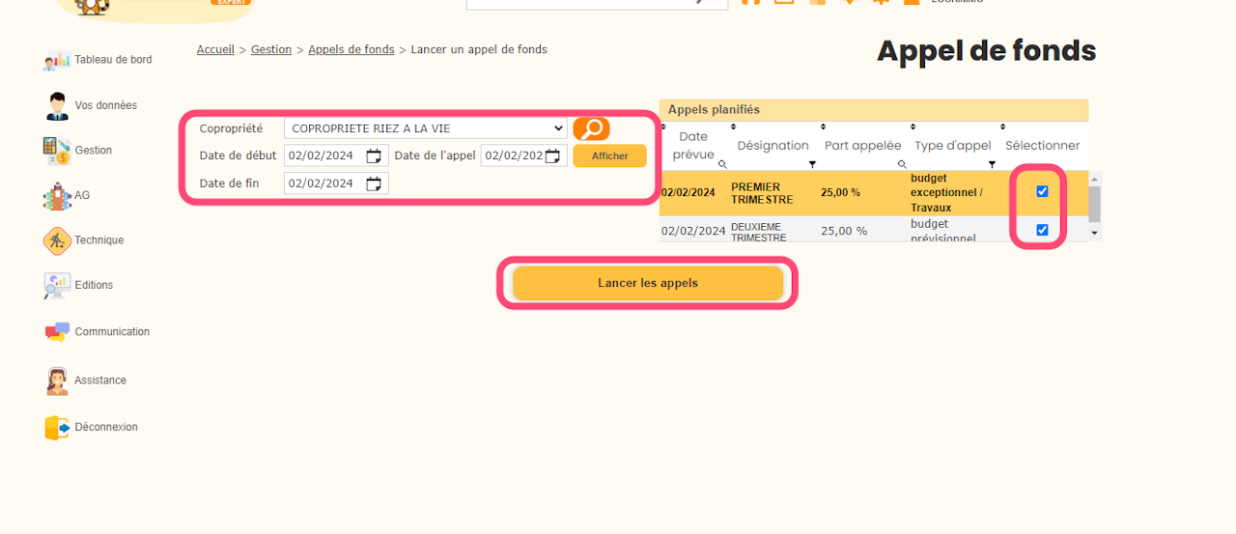
Task: Click the search icon under Date prévue header
Action: (722, 164)
